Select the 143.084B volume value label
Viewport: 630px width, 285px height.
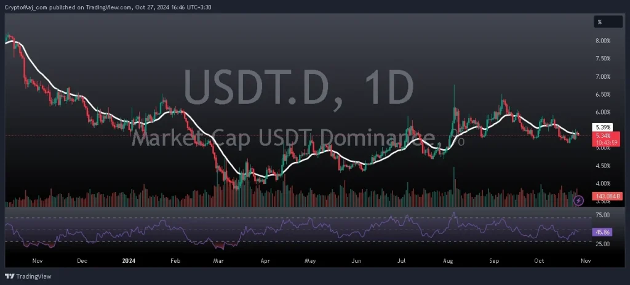point(606,196)
